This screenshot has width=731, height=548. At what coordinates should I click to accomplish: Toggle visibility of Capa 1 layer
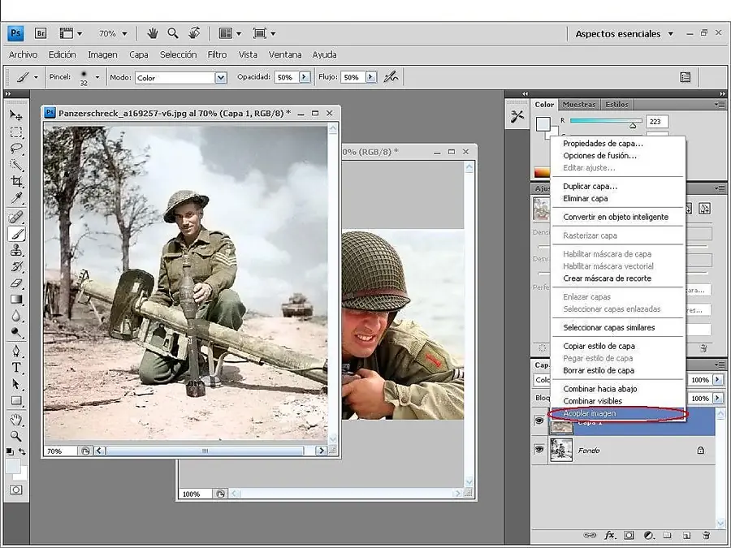click(539, 421)
